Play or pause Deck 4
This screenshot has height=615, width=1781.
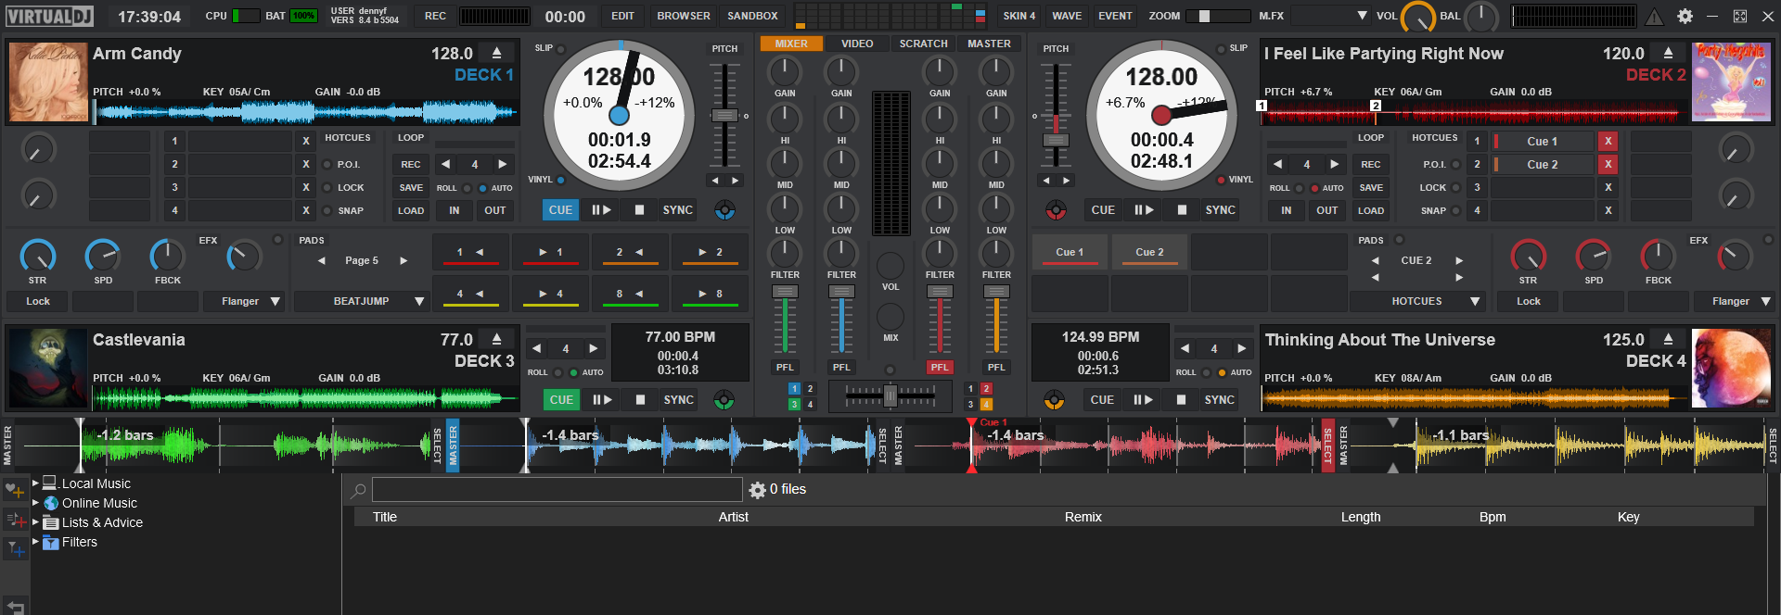tap(1143, 400)
